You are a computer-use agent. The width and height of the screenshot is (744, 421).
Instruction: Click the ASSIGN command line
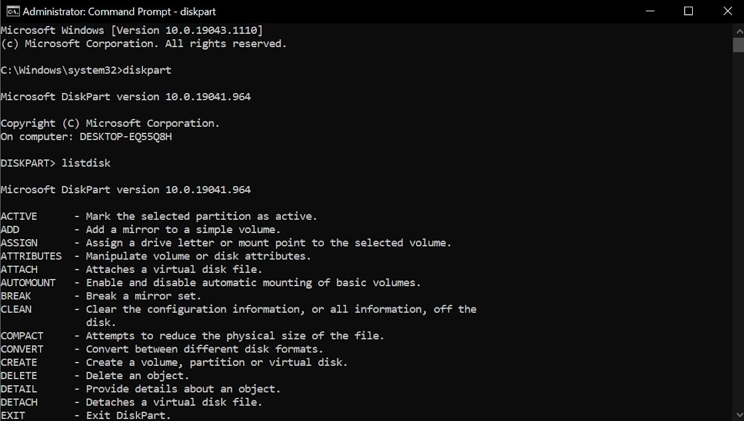[x=226, y=242]
